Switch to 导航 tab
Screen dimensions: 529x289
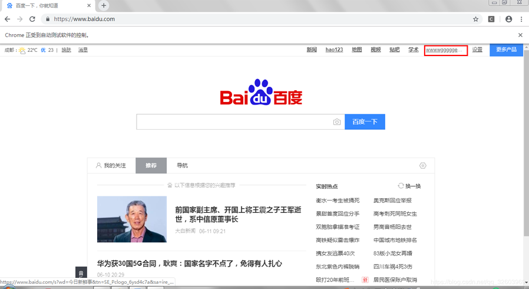(x=182, y=165)
